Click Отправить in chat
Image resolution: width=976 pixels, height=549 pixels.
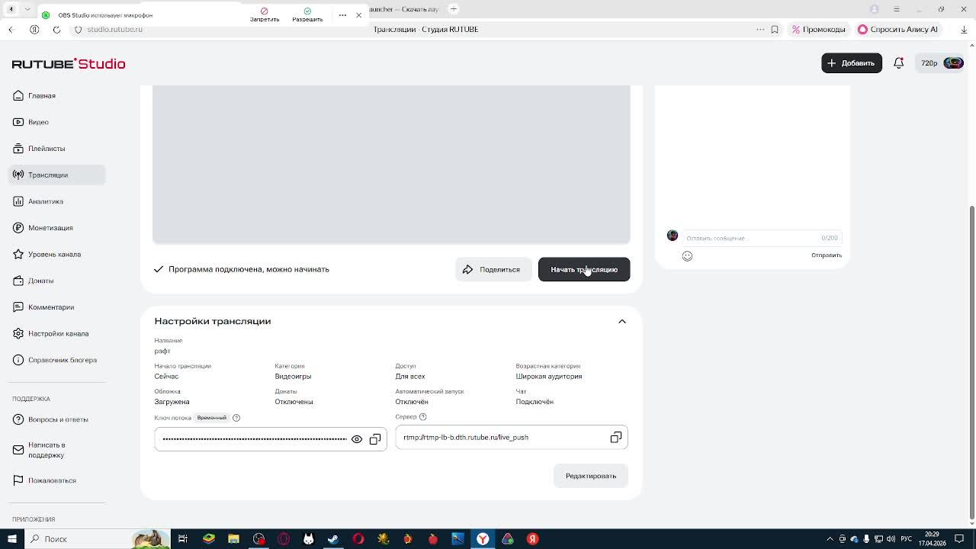827,255
